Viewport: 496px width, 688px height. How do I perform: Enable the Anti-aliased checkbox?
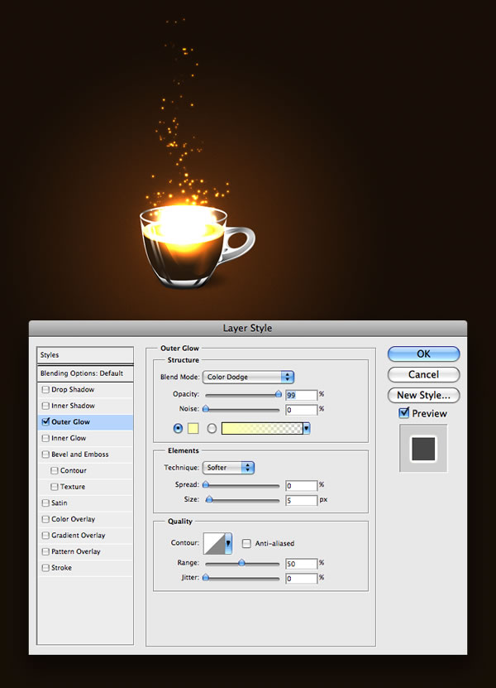tap(247, 544)
